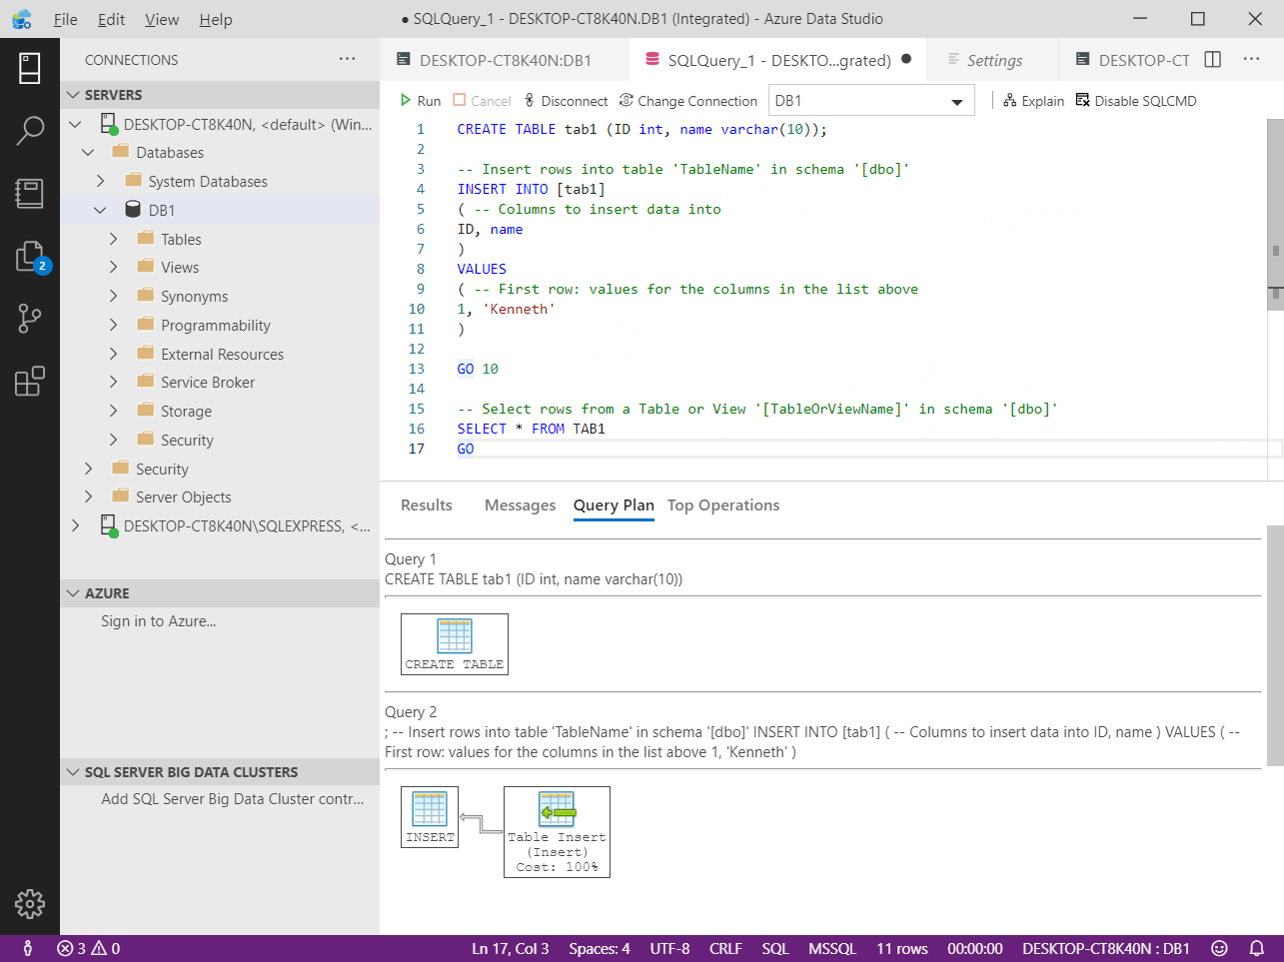Toggle Disable SQLCMD mode
Image resolution: width=1284 pixels, height=962 pixels.
pos(1135,101)
